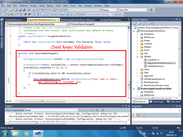
Task: Open Server Explorer side tab
Action: [2, 27]
